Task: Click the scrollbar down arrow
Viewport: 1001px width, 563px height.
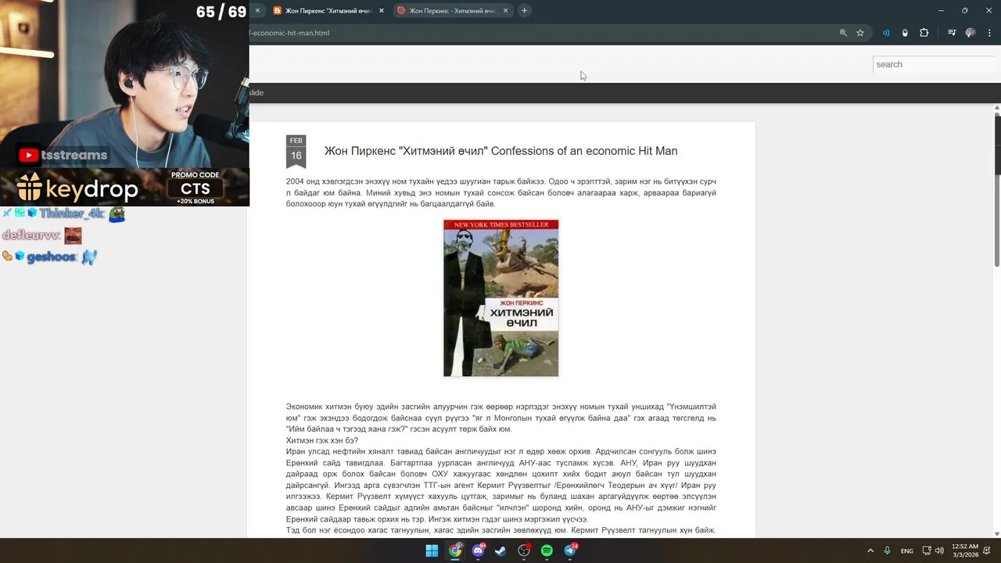Action: click(997, 534)
